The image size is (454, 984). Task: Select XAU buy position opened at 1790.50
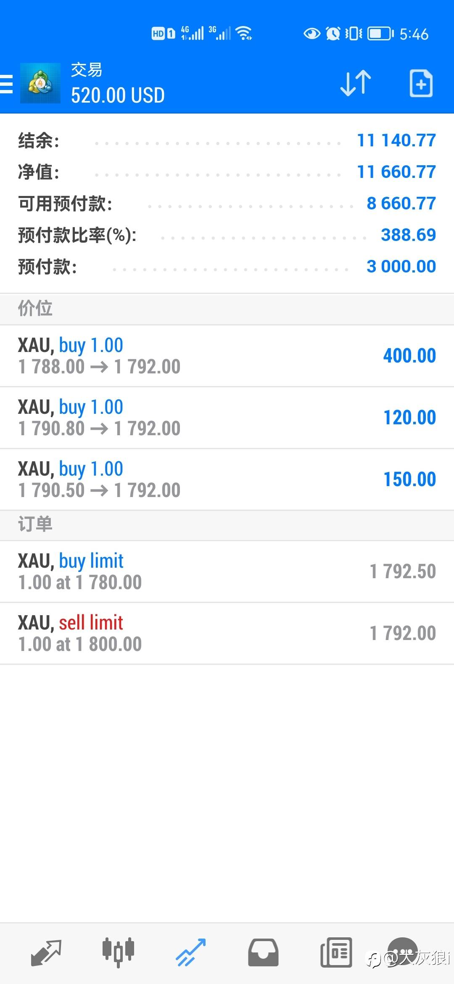pyautogui.click(x=227, y=479)
